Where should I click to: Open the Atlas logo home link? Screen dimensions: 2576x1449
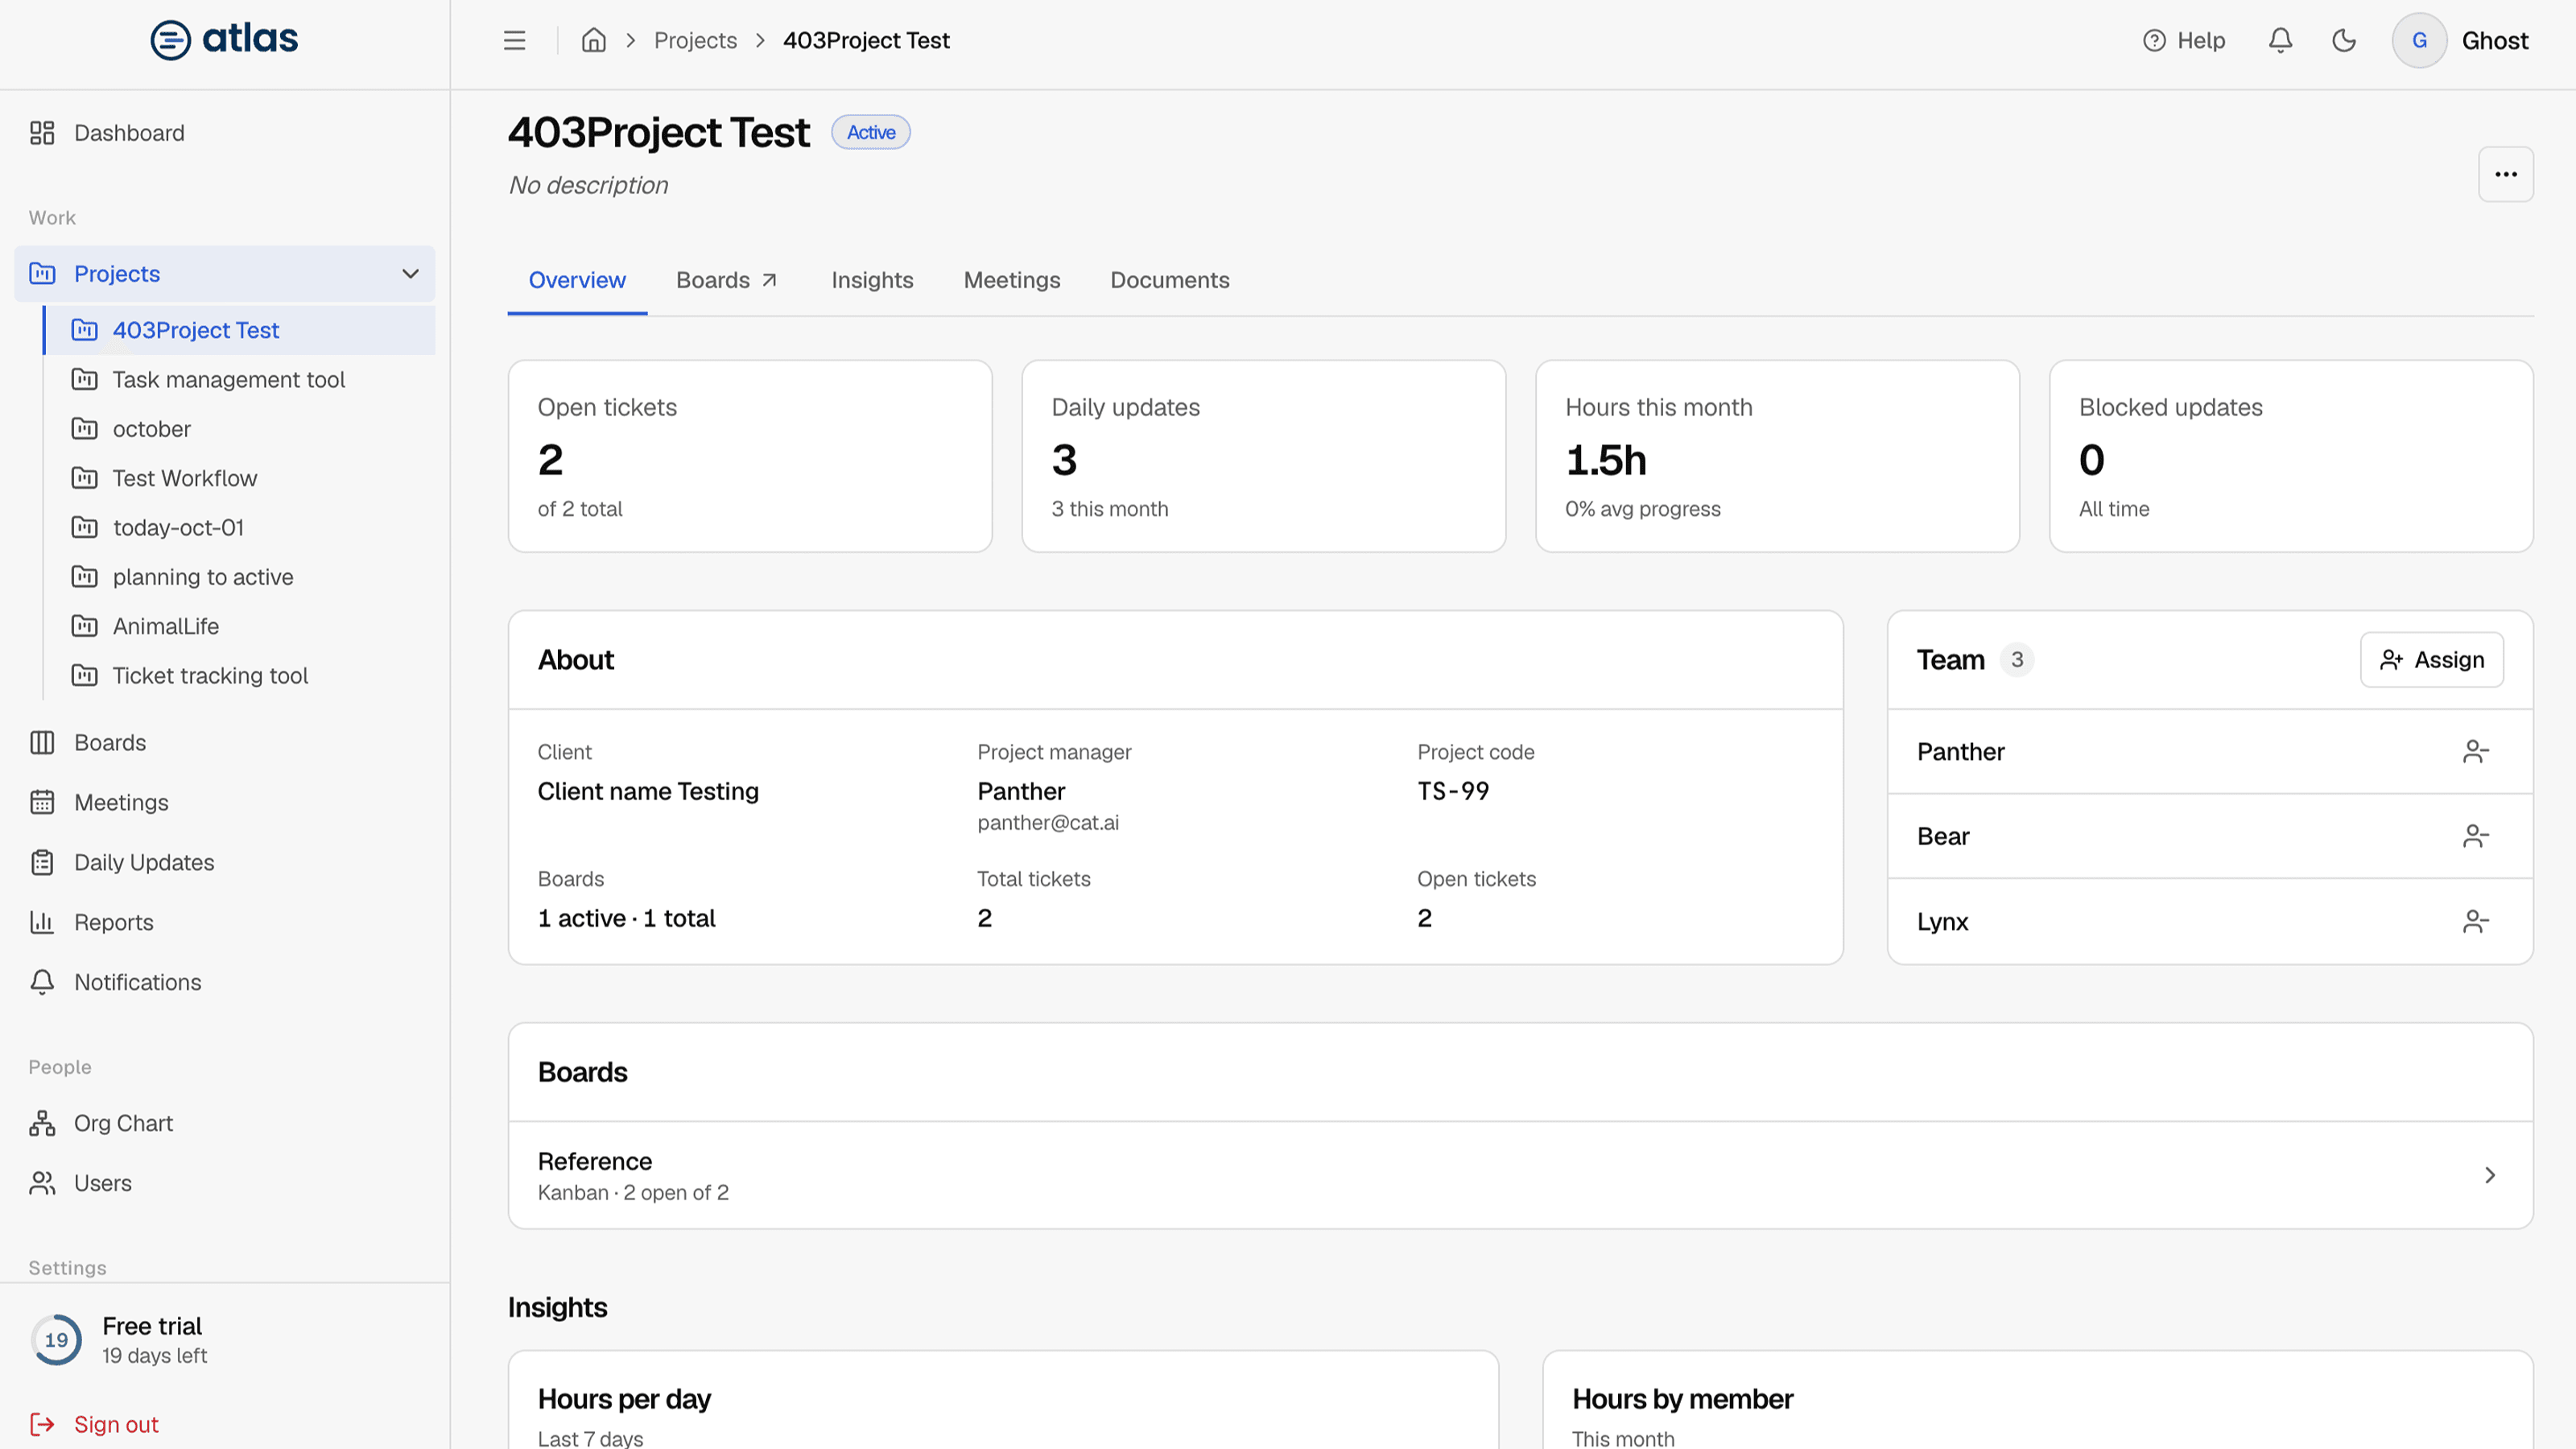tap(224, 40)
